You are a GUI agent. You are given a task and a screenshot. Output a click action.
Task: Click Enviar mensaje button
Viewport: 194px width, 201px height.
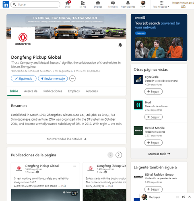tap(53, 78)
